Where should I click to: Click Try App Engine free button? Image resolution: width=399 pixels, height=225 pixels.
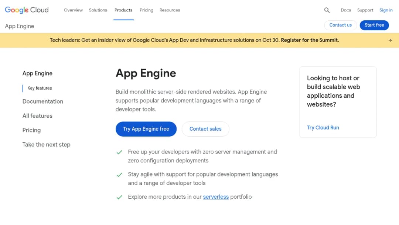(146, 129)
